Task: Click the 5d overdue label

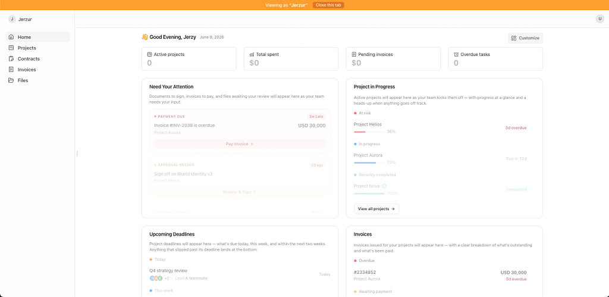Action: coord(516,279)
